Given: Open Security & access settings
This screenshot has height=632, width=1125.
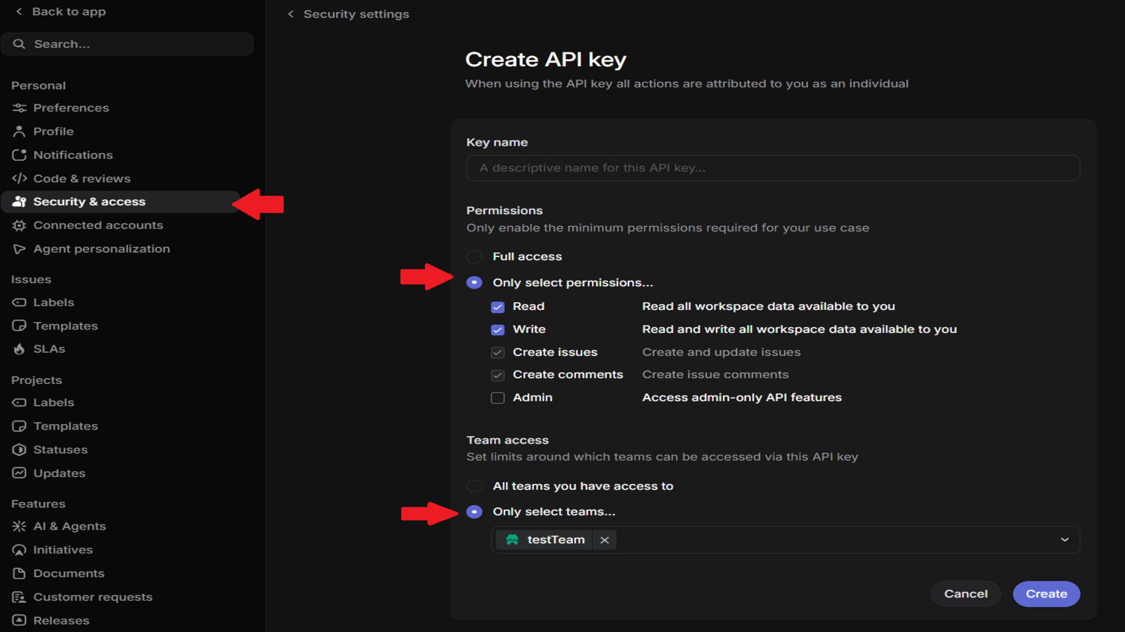Looking at the screenshot, I should [121, 202].
